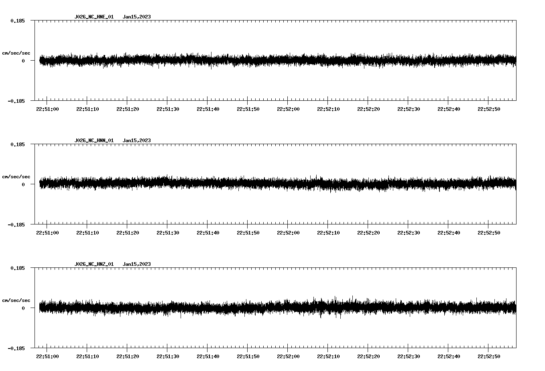This screenshot has width=545, height=371.
Task: Click the zero amplitude label on HNN plot
Action: (23, 184)
